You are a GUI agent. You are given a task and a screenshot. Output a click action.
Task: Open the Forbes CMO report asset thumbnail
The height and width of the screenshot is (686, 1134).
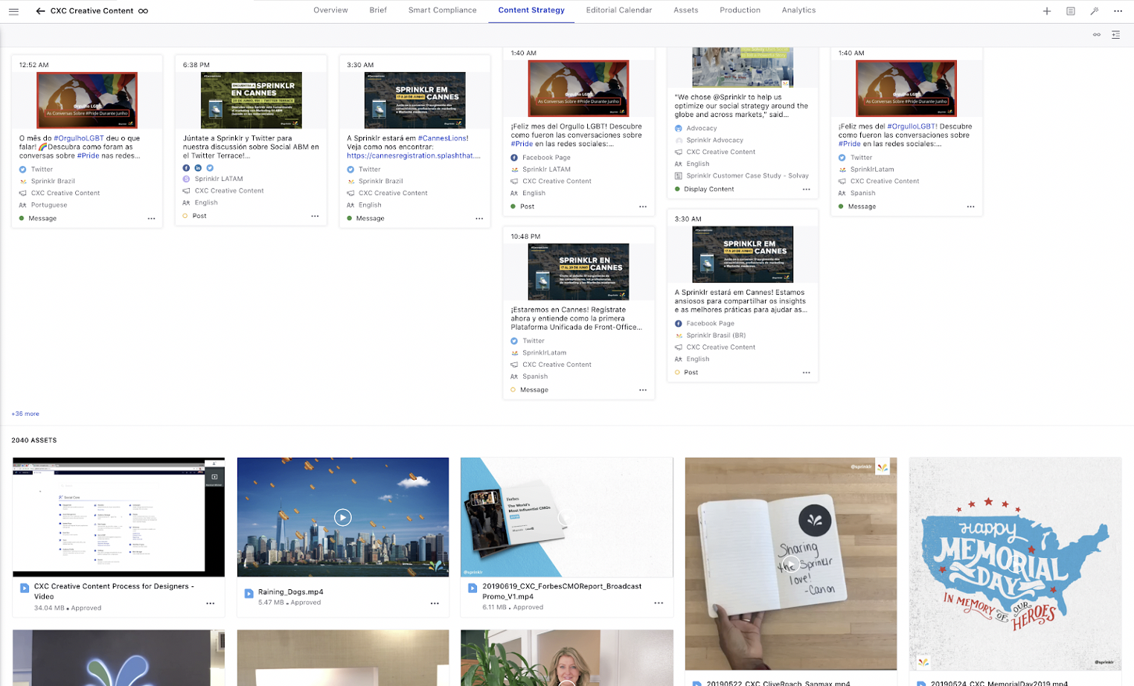point(567,517)
